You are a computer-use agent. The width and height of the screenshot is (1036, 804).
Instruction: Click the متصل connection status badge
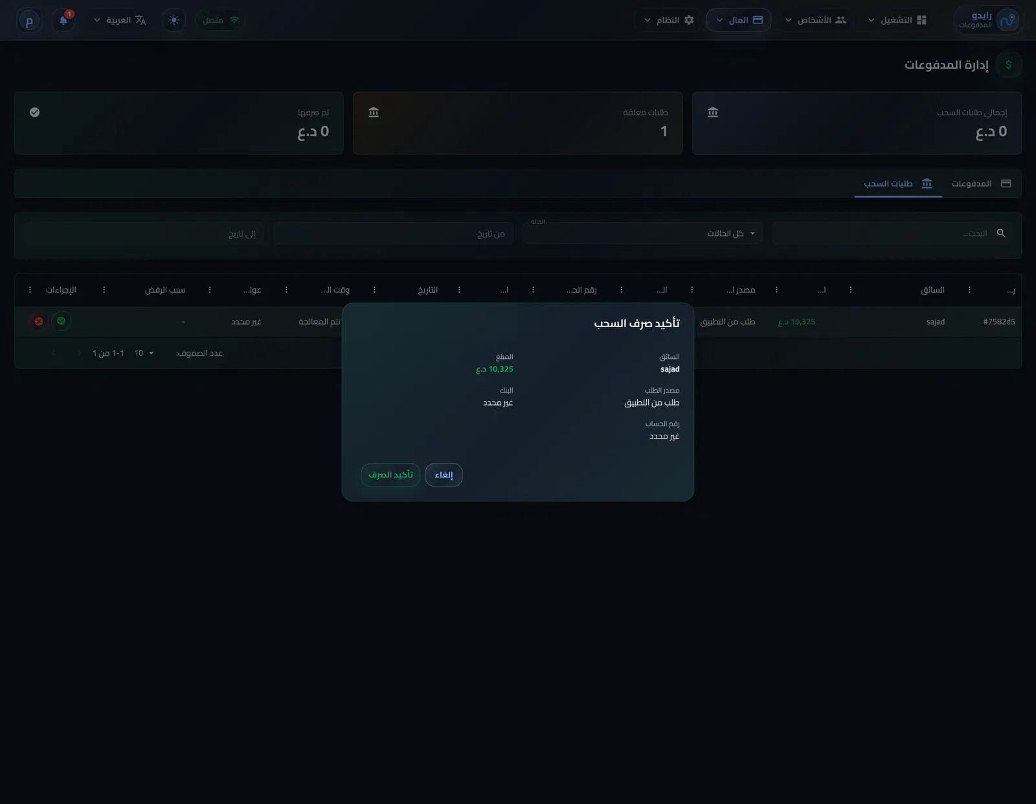pyautogui.click(x=220, y=20)
